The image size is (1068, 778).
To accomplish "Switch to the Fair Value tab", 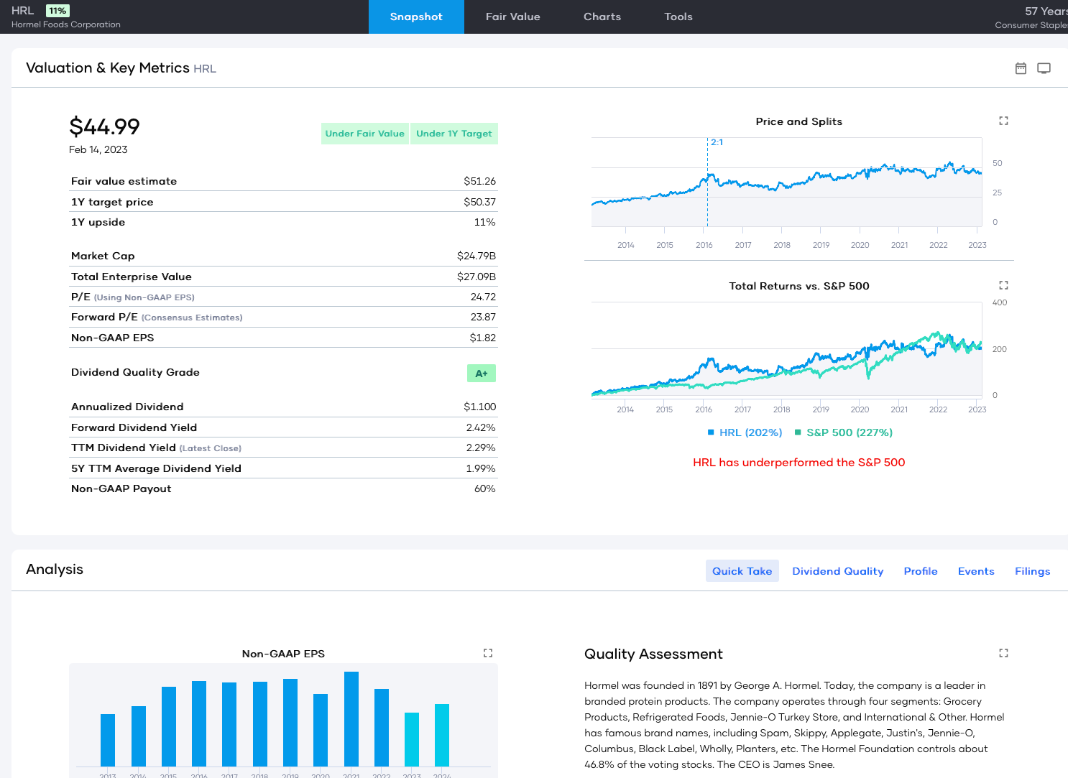I will tap(512, 17).
